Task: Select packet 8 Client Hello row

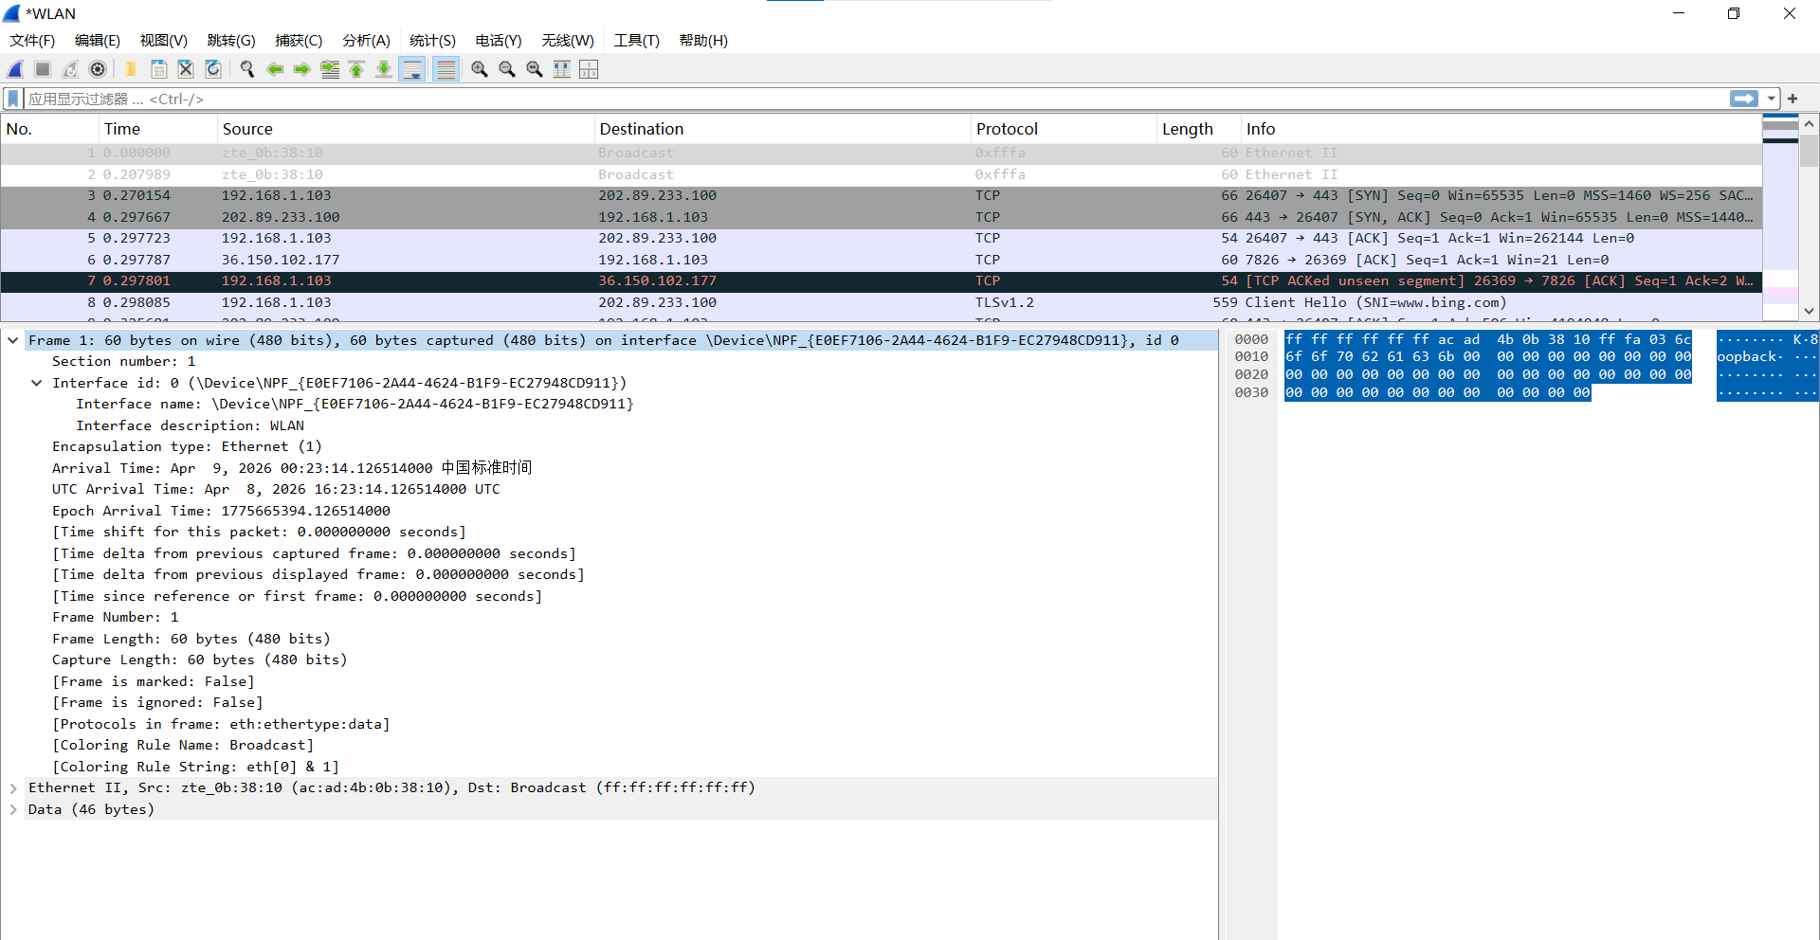Action: coord(882,302)
